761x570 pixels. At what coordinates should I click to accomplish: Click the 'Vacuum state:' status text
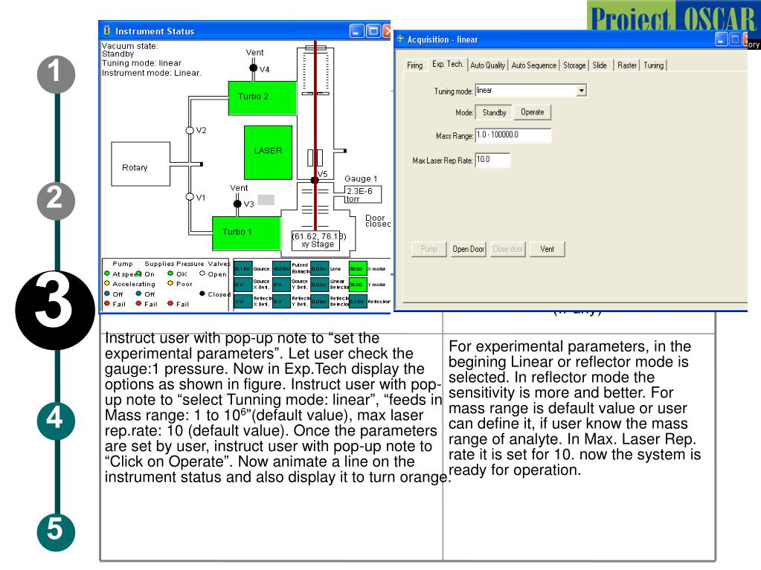(x=129, y=46)
